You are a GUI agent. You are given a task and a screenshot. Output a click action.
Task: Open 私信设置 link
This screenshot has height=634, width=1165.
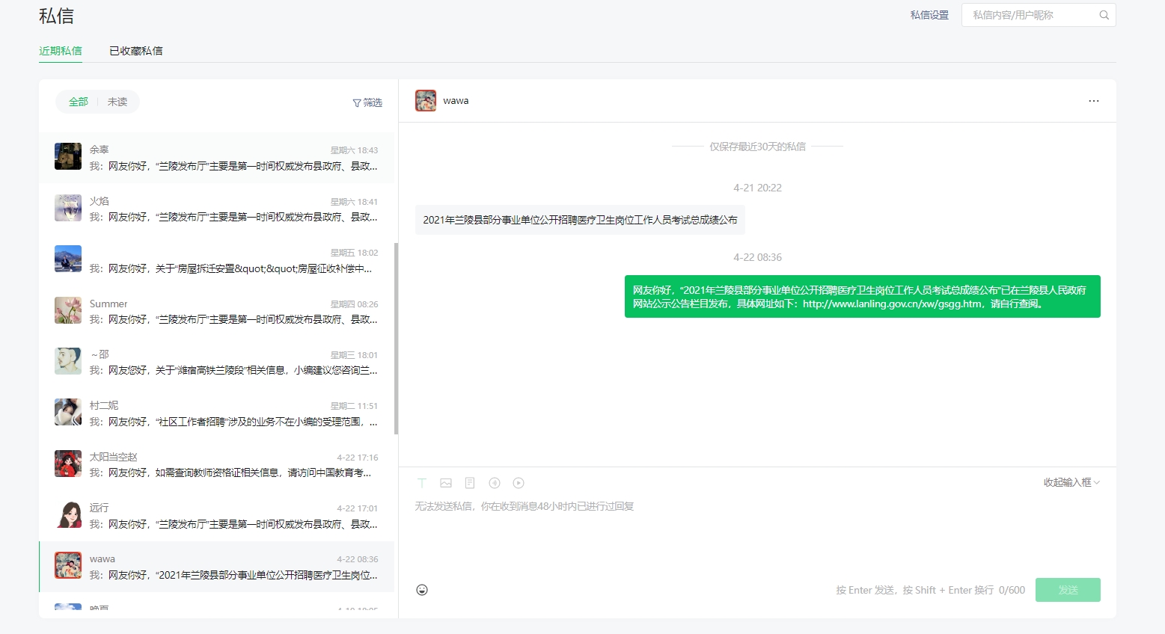tap(929, 15)
